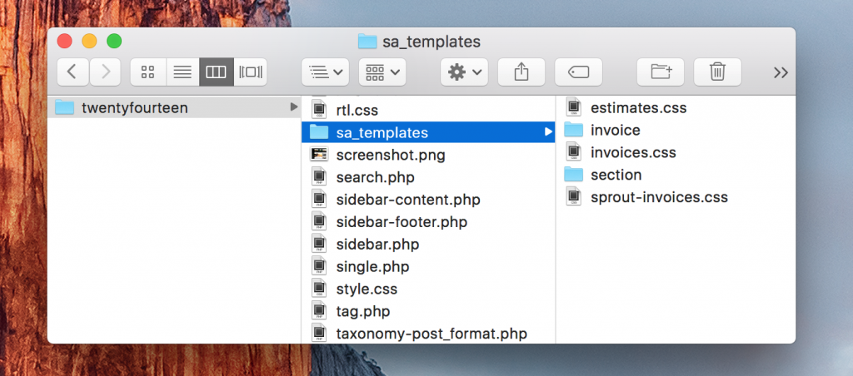Click the single.php file icon

pyautogui.click(x=319, y=265)
